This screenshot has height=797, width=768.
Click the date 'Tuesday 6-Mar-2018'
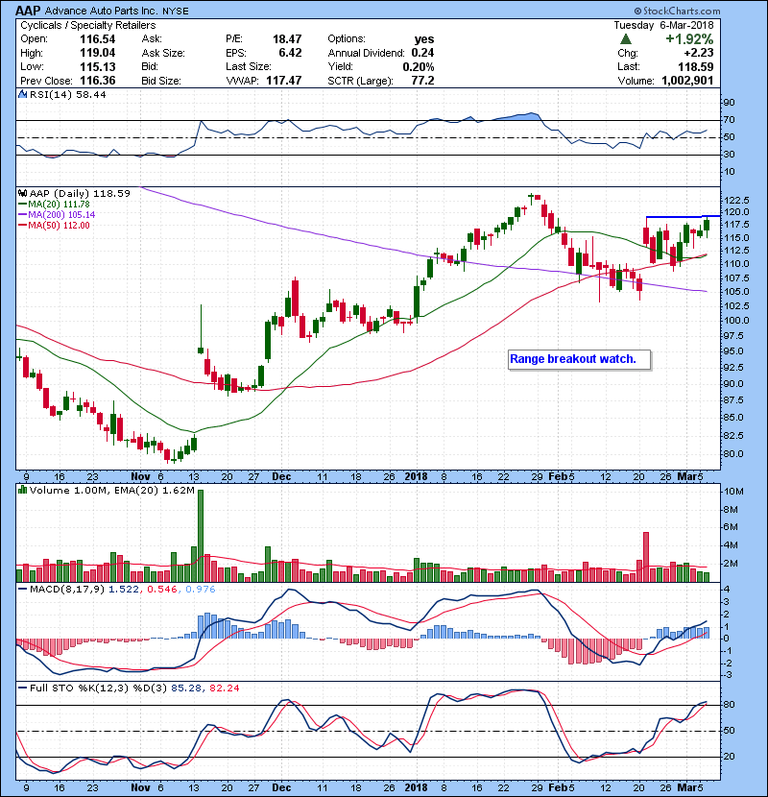(x=663, y=25)
